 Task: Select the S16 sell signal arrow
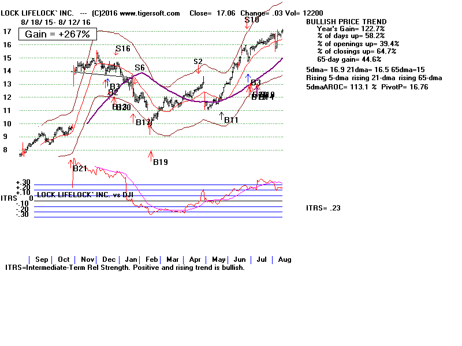[122, 49]
